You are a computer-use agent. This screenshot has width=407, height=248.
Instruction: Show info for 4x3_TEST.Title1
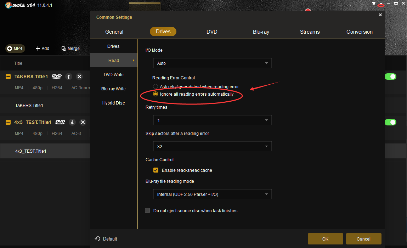[x=72, y=122]
